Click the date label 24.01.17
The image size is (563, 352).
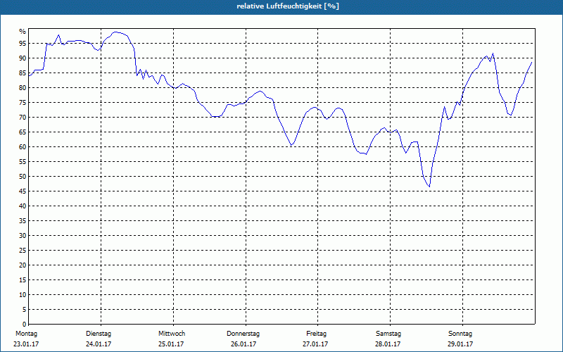tap(99, 344)
